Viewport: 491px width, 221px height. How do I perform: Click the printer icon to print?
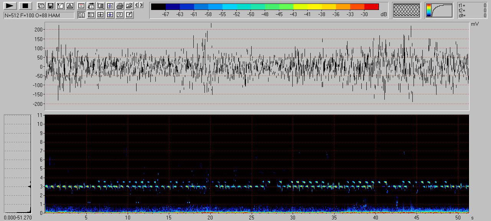point(120,6)
